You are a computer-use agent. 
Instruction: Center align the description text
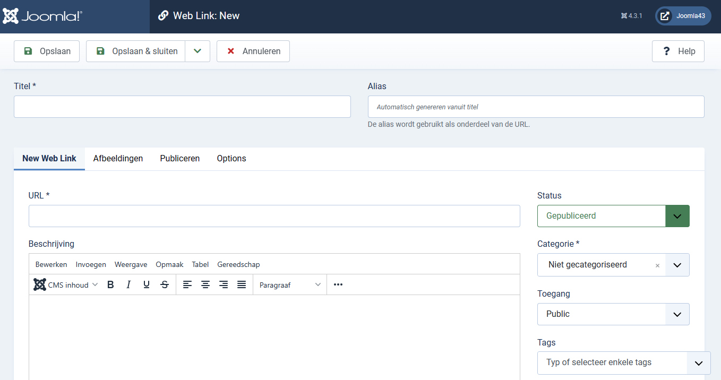(x=205, y=285)
